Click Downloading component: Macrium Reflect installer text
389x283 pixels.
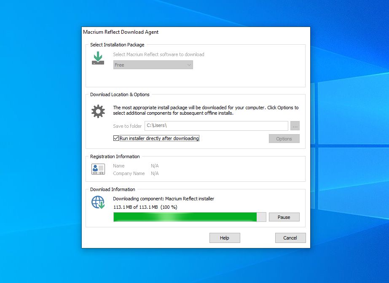[164, 199]
